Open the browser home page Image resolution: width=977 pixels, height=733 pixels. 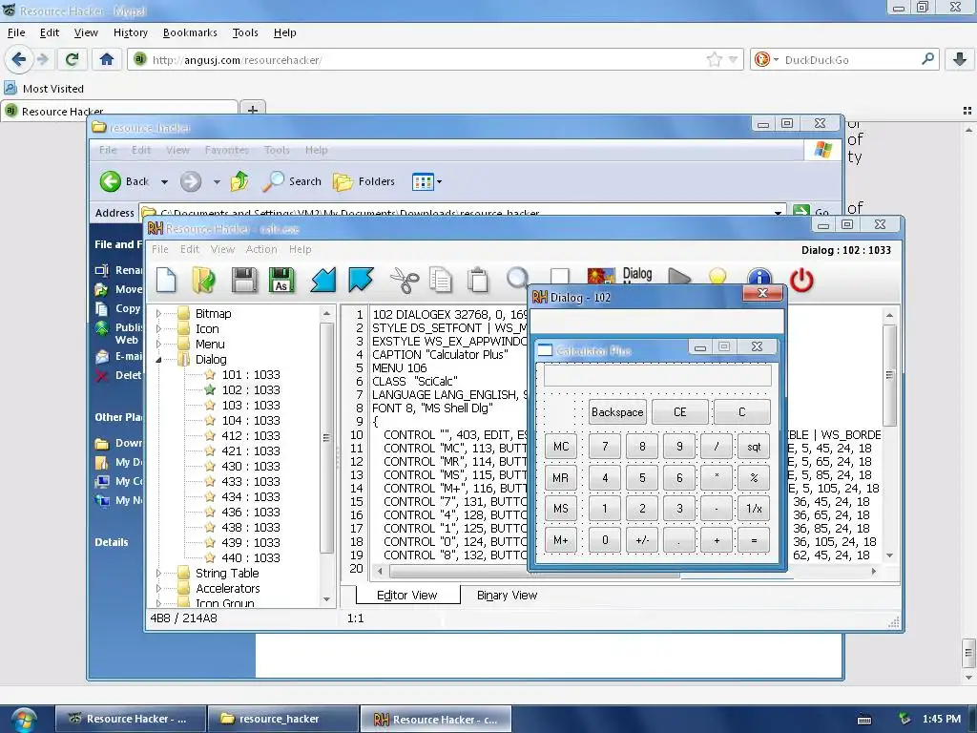coord(107,59)
